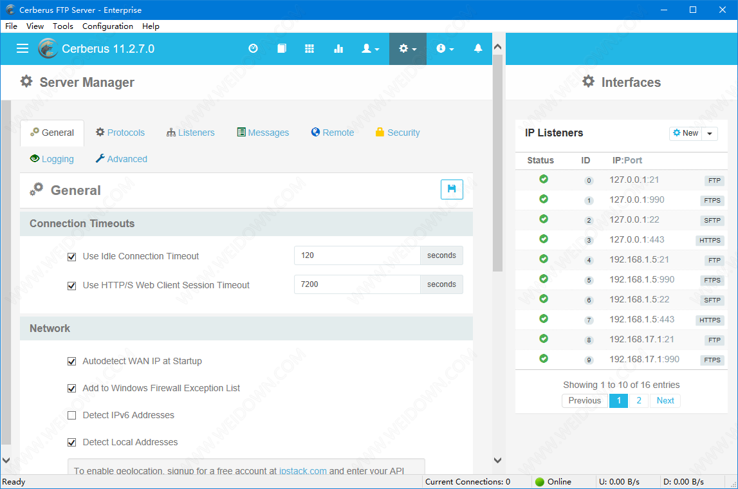Click the New listener button
This screenshot has height=489, width=738.
[x=685, y=133]
